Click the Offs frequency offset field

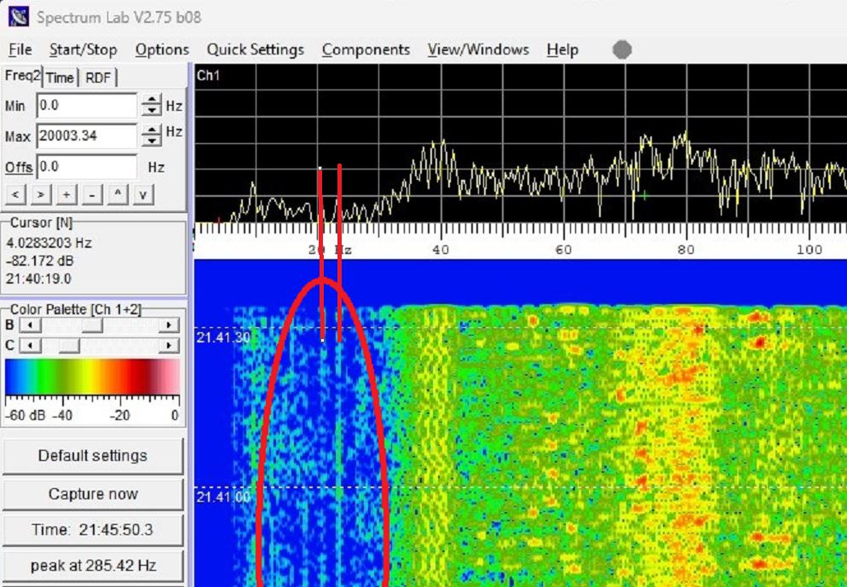[87, 166]
